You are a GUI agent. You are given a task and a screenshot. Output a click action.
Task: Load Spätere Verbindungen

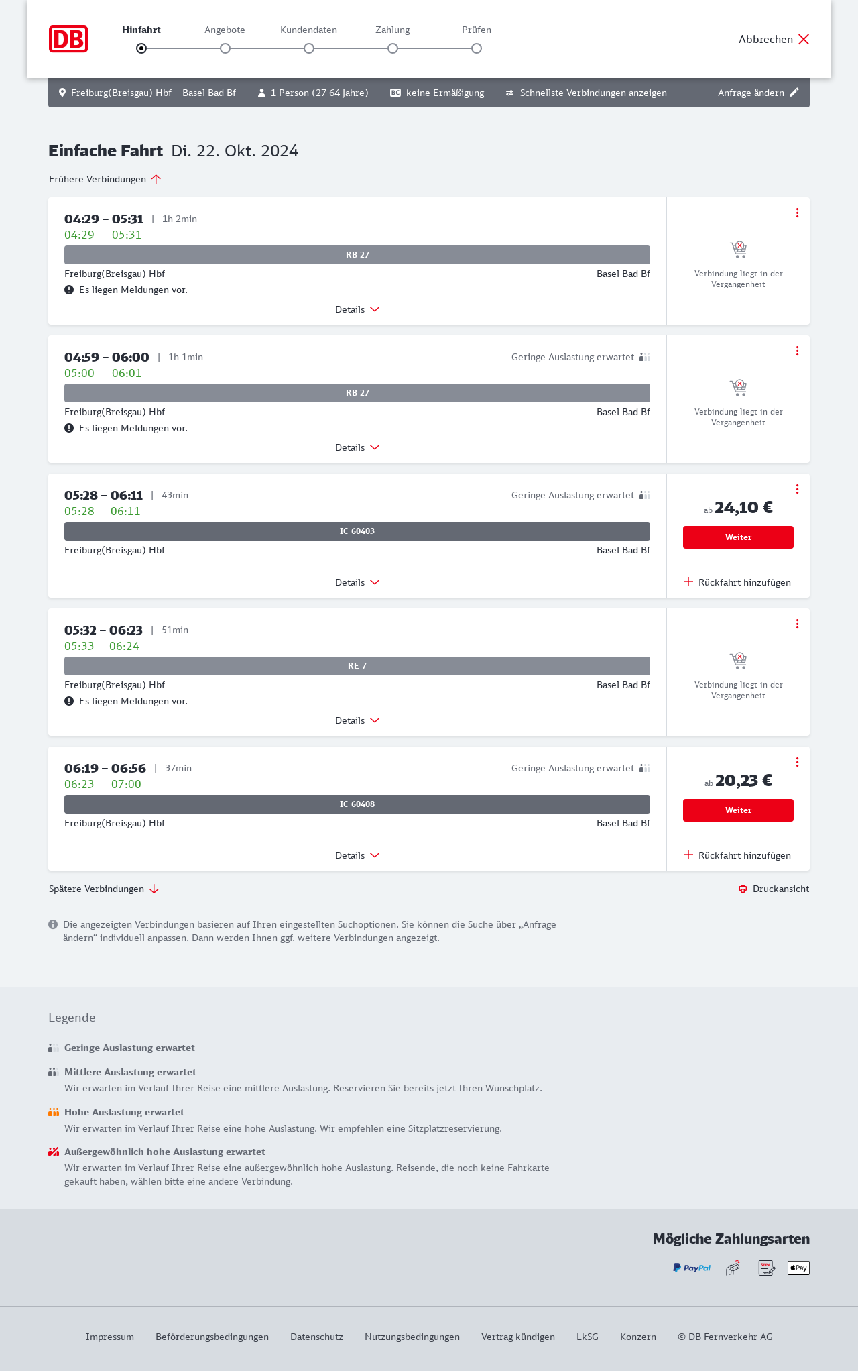click(x=103, y=889)
